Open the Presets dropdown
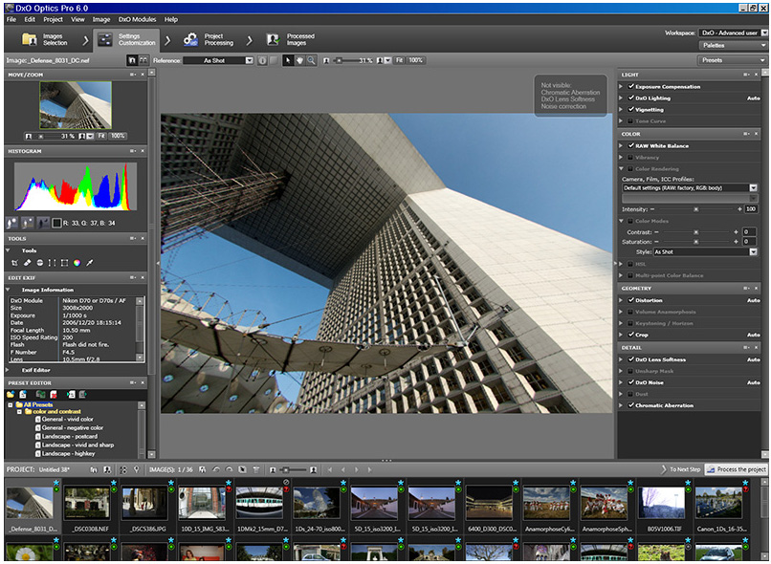 tap(733, 60)
